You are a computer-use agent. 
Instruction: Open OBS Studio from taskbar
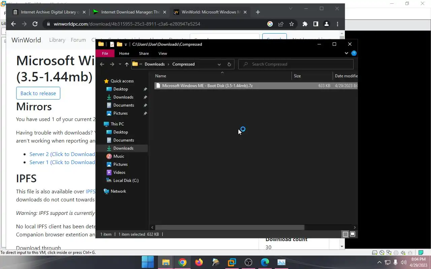(x=248, y=262)
